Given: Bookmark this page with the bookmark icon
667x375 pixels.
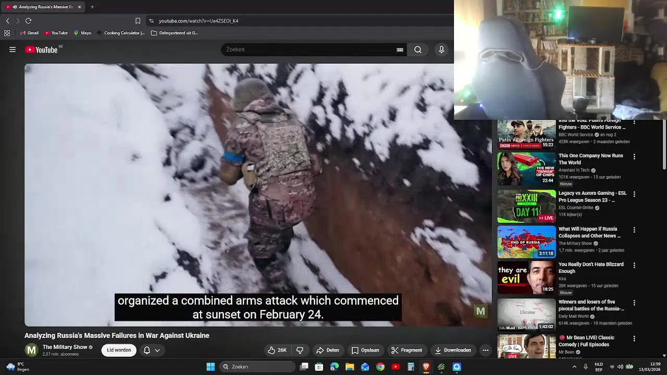Looking at the screenshot, I should tap(138, 21).
